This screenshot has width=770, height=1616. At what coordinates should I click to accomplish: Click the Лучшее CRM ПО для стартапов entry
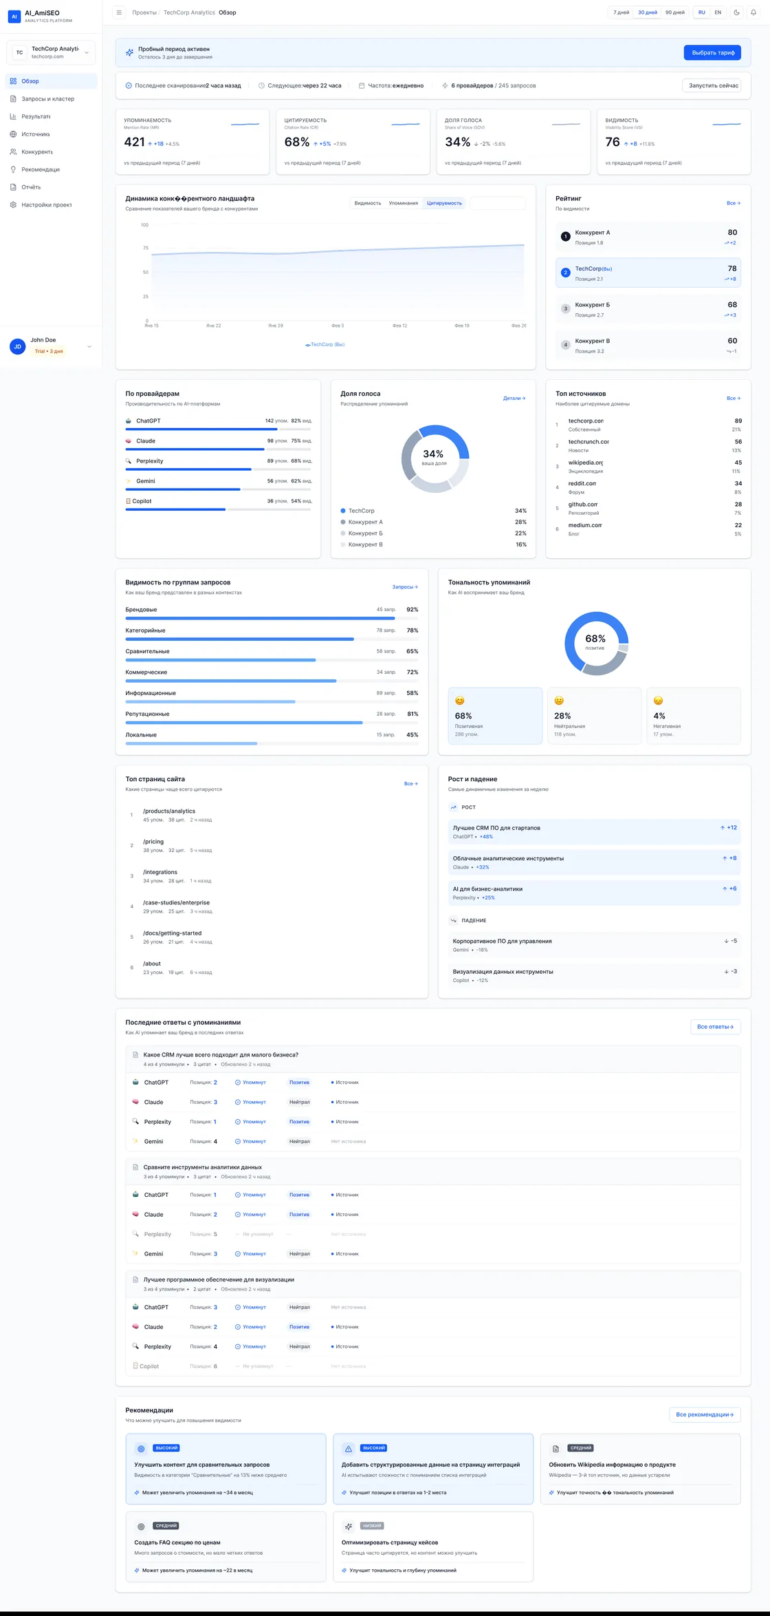coord(595,831)
